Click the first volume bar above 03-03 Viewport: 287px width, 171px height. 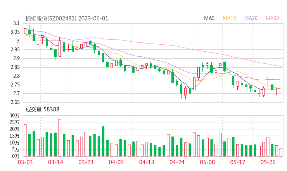point(25,140)
